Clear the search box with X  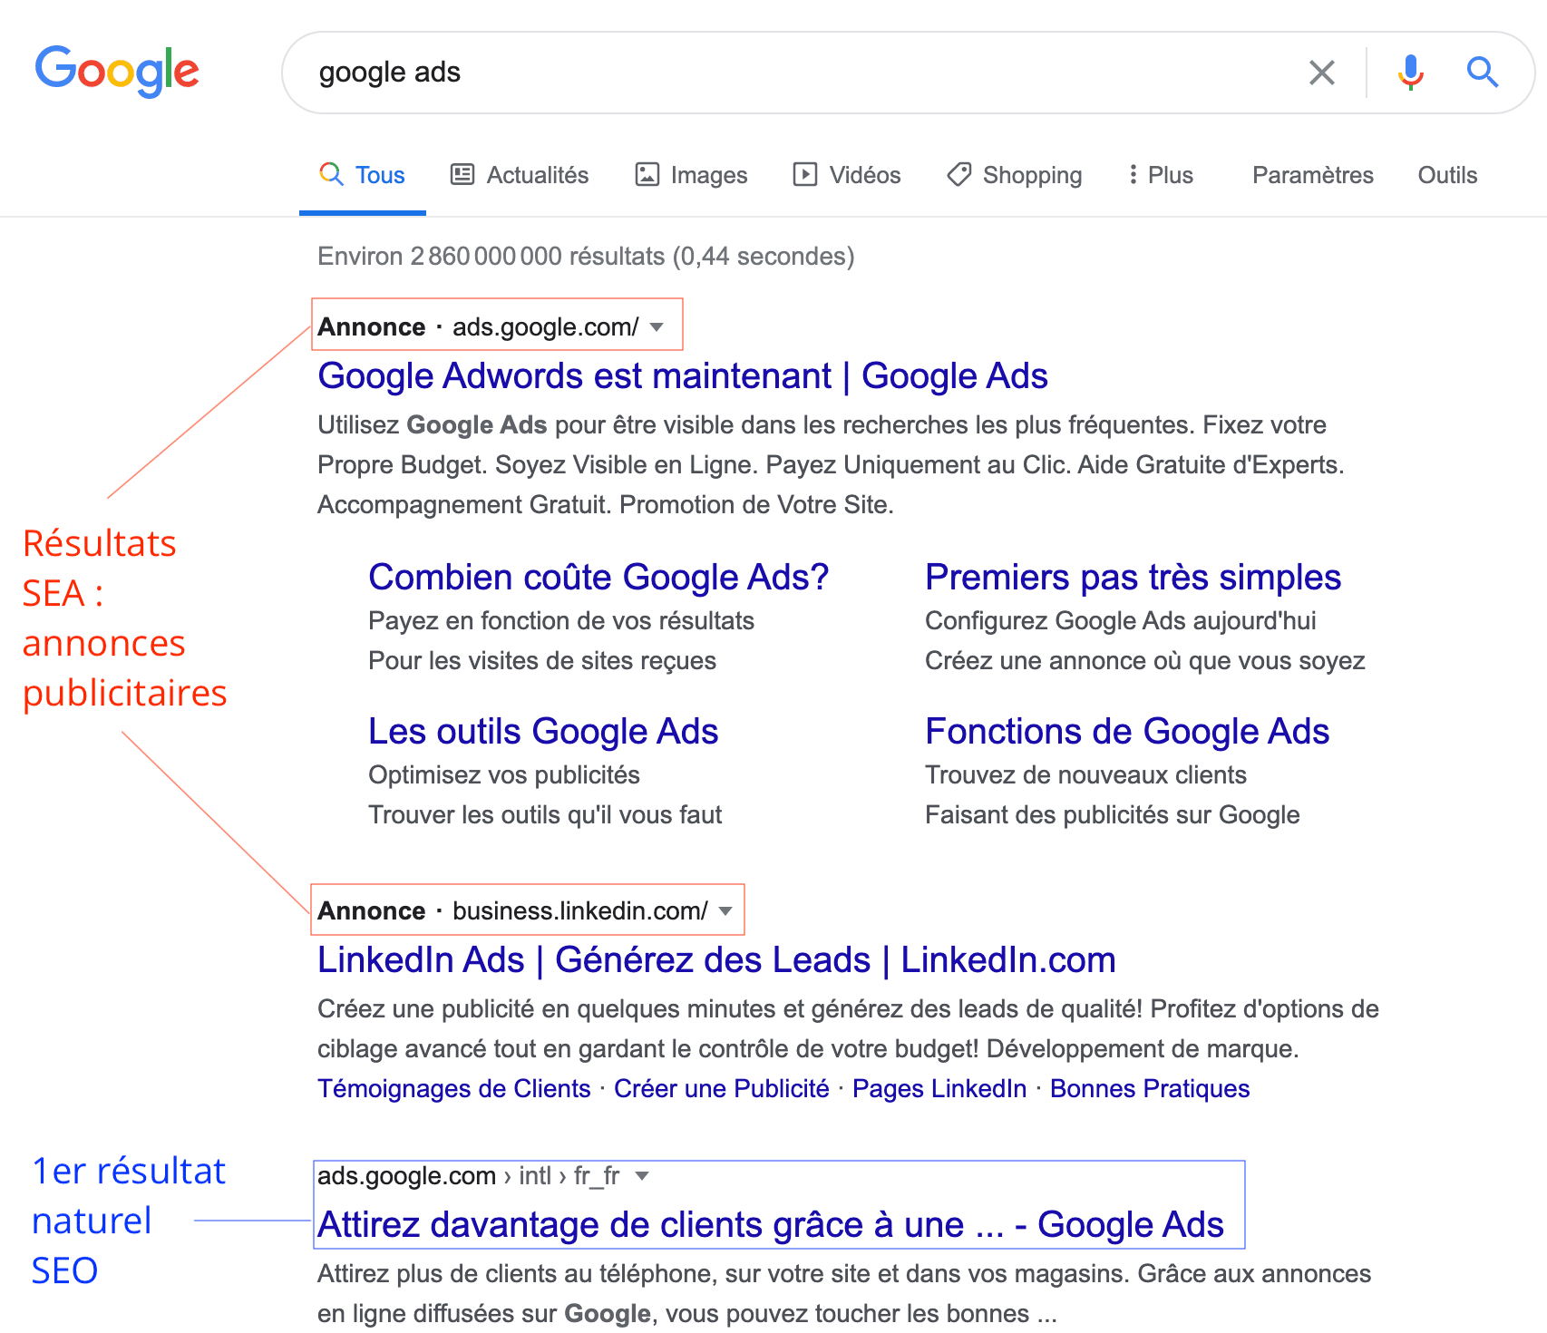tap(1322, 73)
